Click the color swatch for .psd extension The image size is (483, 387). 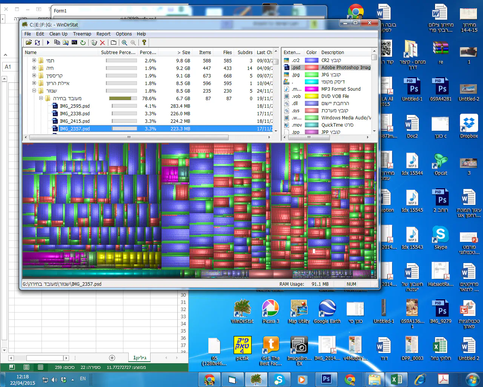pos(311,68)
